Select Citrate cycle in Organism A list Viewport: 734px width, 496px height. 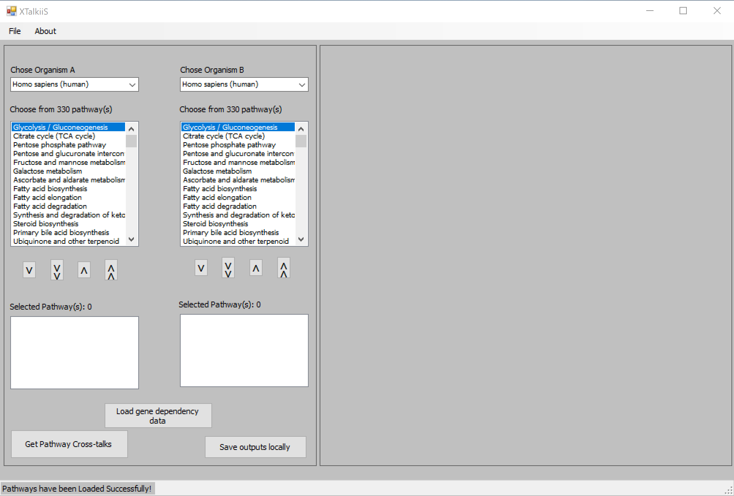(x=54, y=136)
